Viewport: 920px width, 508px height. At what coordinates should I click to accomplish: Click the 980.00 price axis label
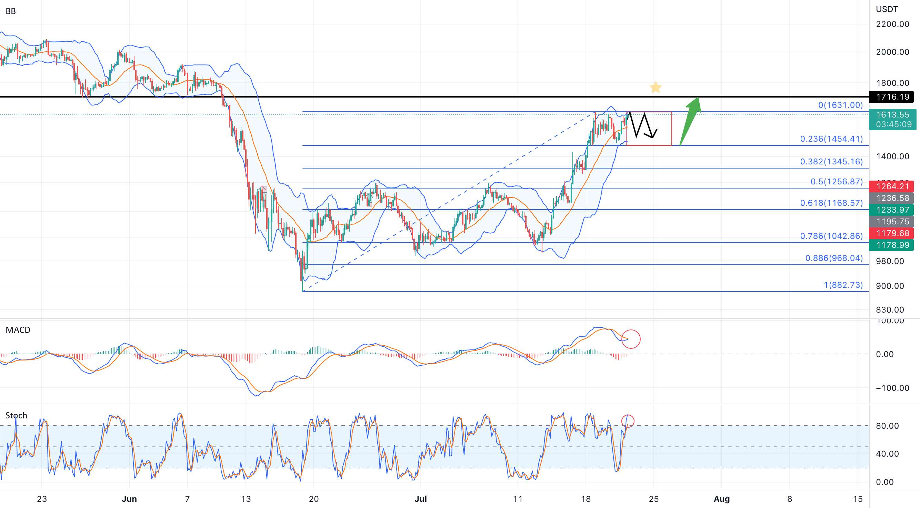point(890,261)
